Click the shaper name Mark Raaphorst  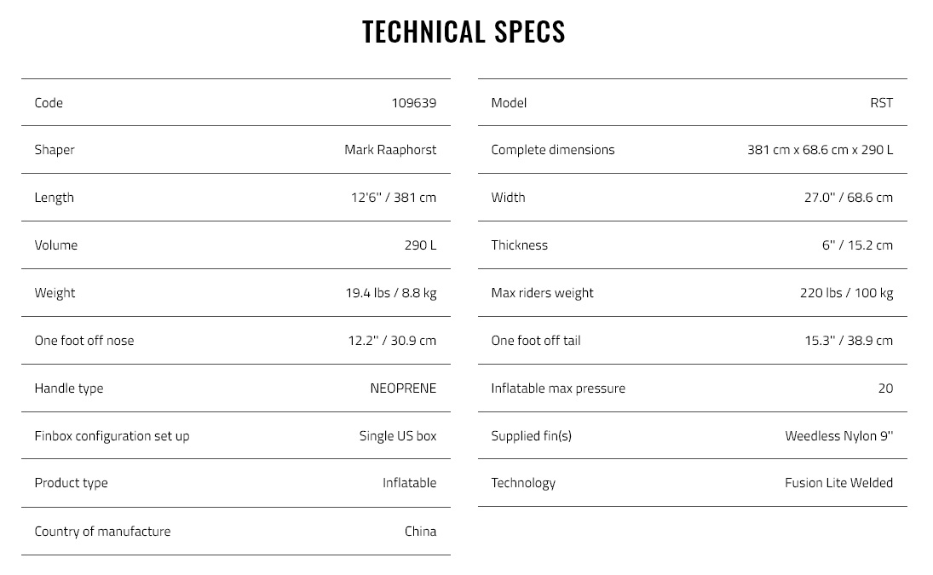(x=390, y=150)
